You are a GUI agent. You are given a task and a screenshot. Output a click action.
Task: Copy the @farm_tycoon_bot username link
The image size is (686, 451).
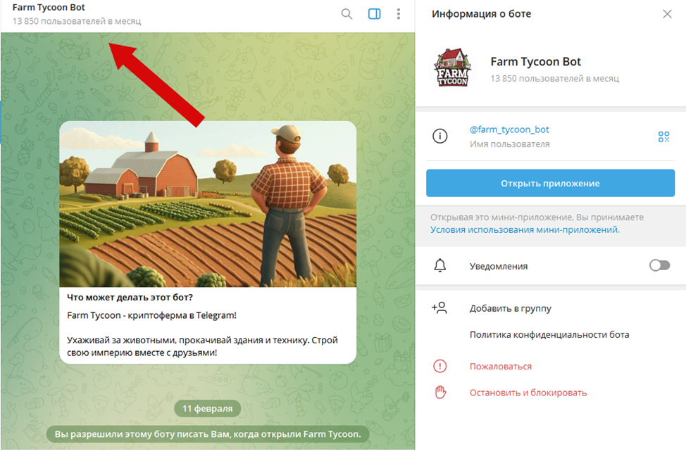pyautogui.click(x=509, y=129)
